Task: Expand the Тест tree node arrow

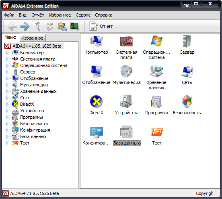Action: [7, 143]
